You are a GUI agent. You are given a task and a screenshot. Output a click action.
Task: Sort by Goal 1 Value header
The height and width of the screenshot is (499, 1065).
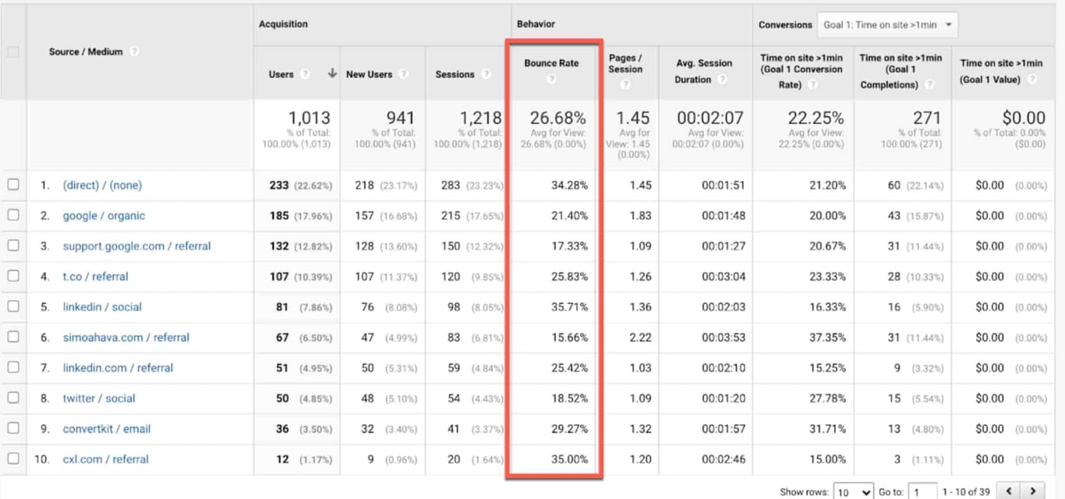[x=1001, y=71]
